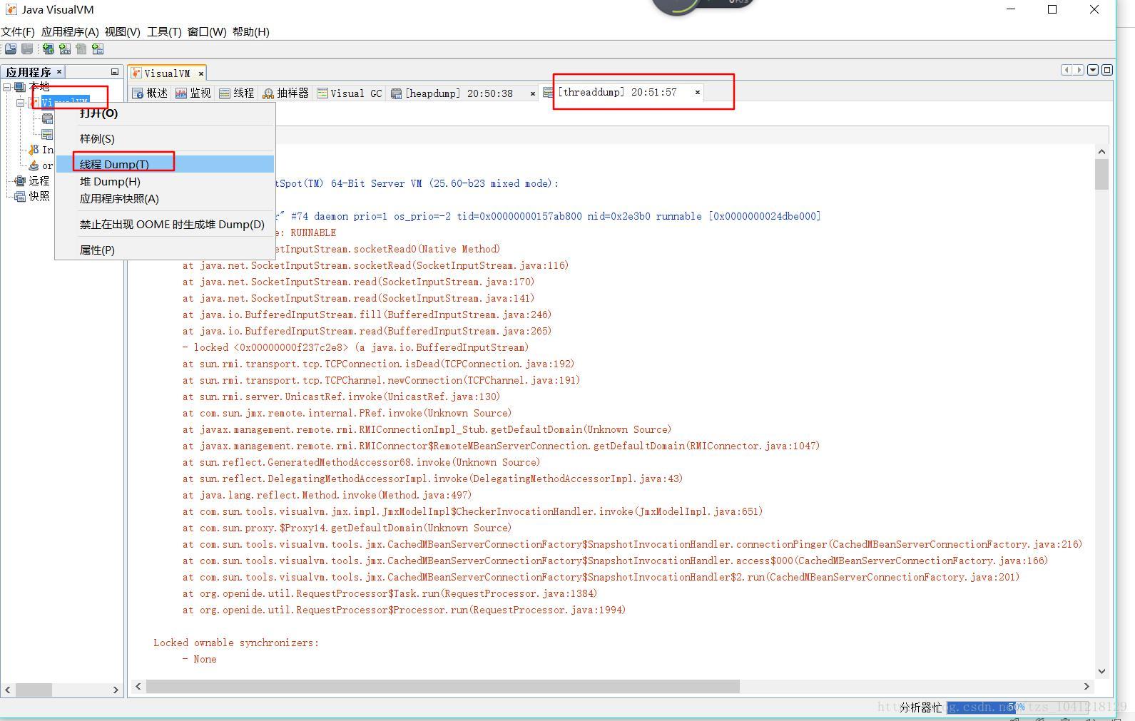Click the heapdump tab icon

coord(397,93)
